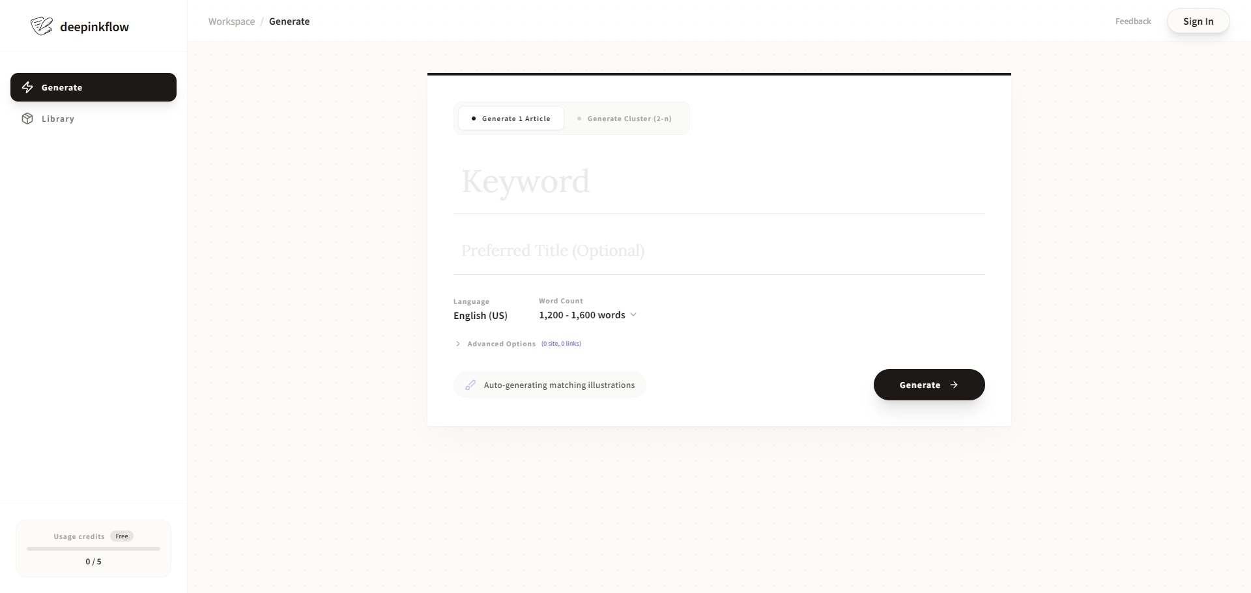Click the dot indicator on Generate 1 Article
Screen dimensions: 1251x593
click(473, 118)
